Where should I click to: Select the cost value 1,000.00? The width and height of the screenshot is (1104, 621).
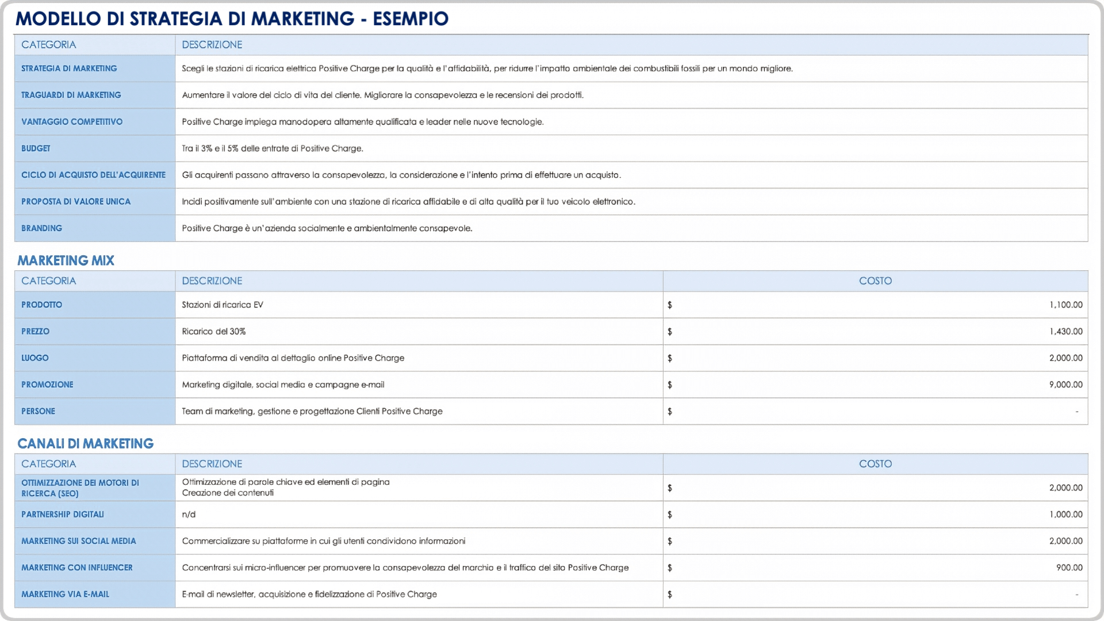[1065, 515]
